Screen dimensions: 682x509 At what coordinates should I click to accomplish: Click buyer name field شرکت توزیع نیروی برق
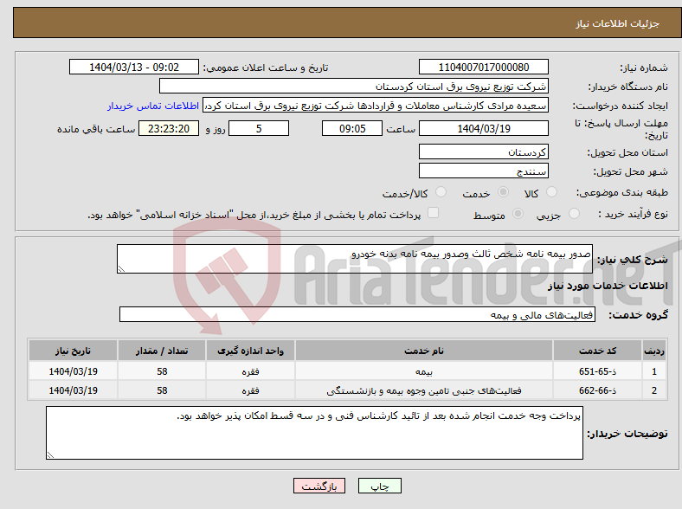click(x=354, y=87)
